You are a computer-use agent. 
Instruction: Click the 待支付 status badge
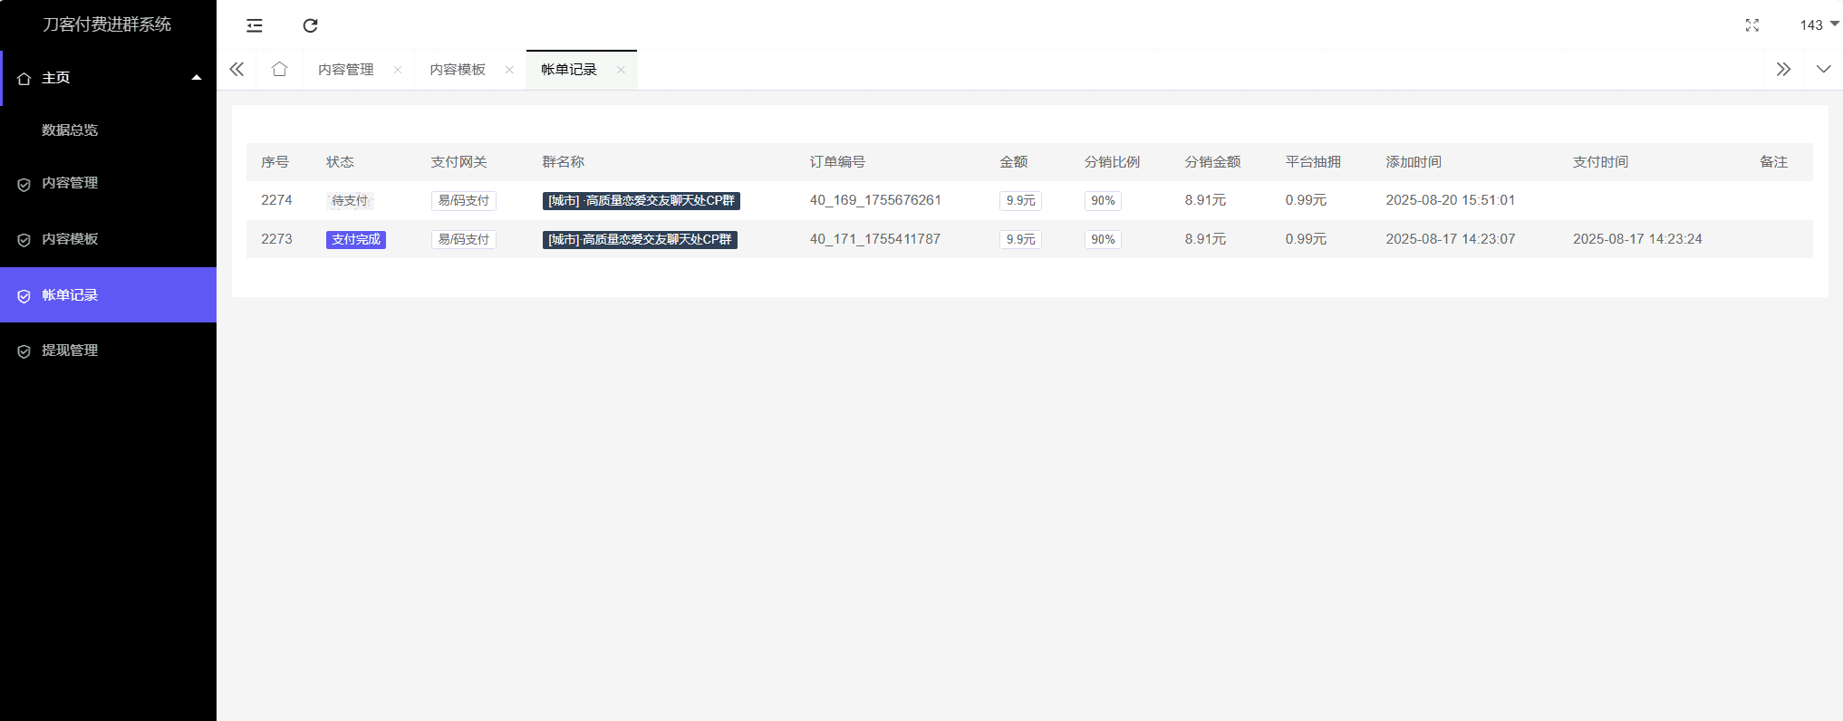pyautogui.click(x=350, y=200)
